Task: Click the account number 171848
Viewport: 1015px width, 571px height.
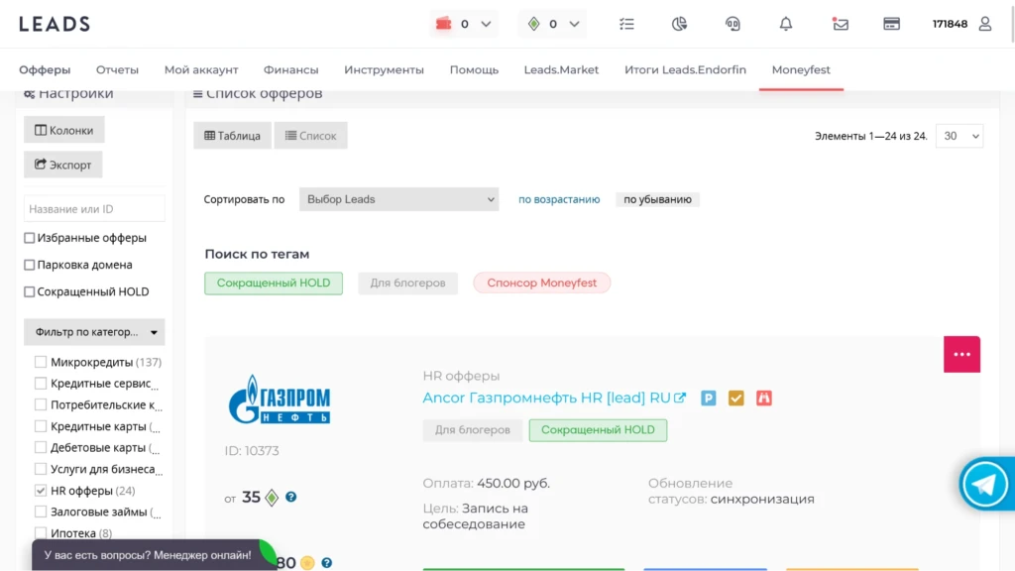Action: coord(950,24)
